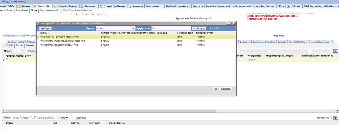Click the Structure Type column header
The height and width of the screenshot is (130, 339).
click(185, 33)
